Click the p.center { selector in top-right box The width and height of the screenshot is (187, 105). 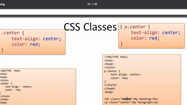click(137, 27)
